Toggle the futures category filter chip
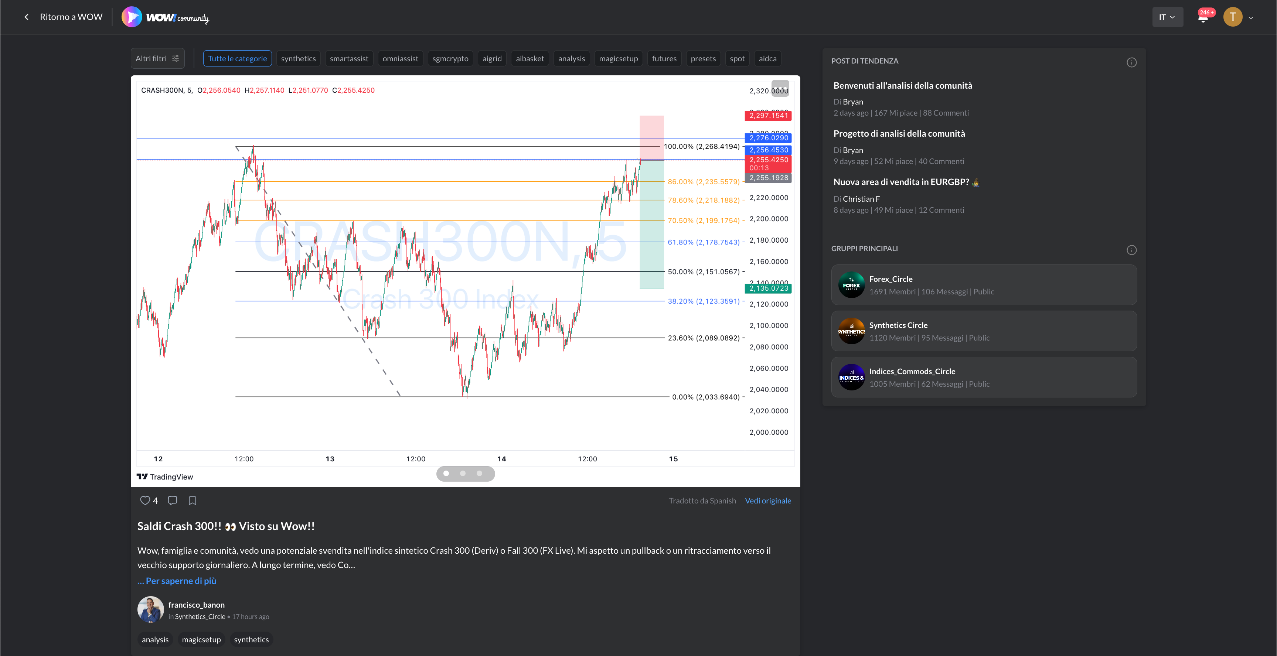Screen dimensions: 1277x656 (664, 58)
